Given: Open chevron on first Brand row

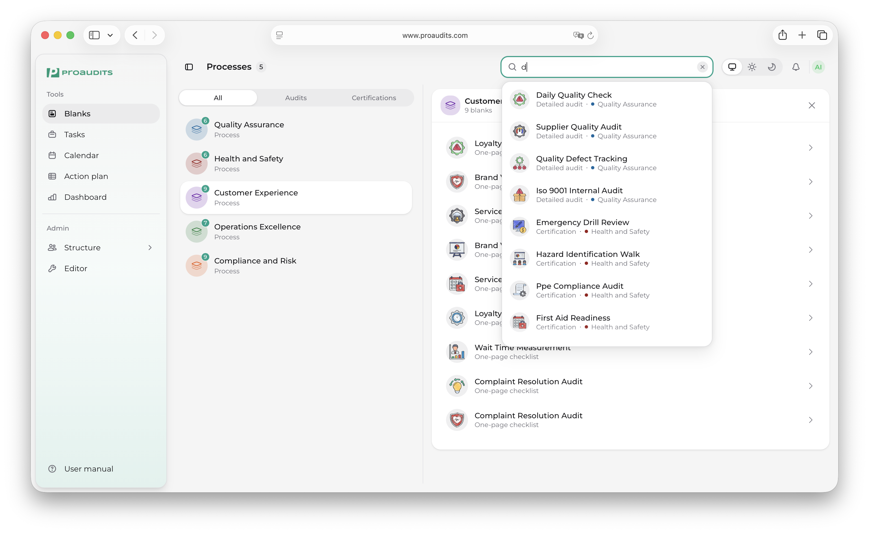Looking at the screenshot, I should pos(810,181).
